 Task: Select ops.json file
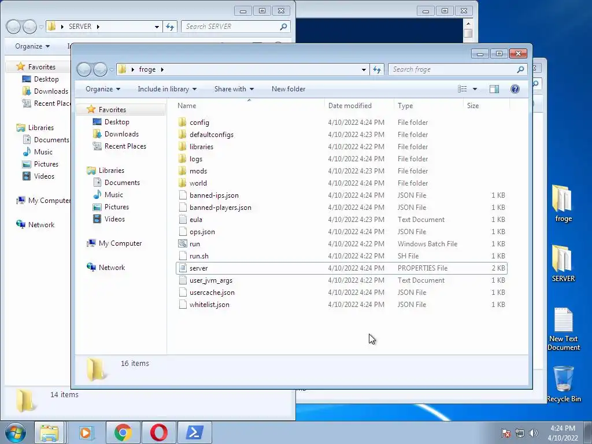(x=342, y=231)
